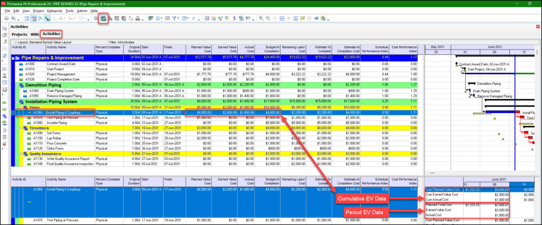Open the Edit menu
The width and height of the screenshot is (542, 225).
tap(16, 11)
